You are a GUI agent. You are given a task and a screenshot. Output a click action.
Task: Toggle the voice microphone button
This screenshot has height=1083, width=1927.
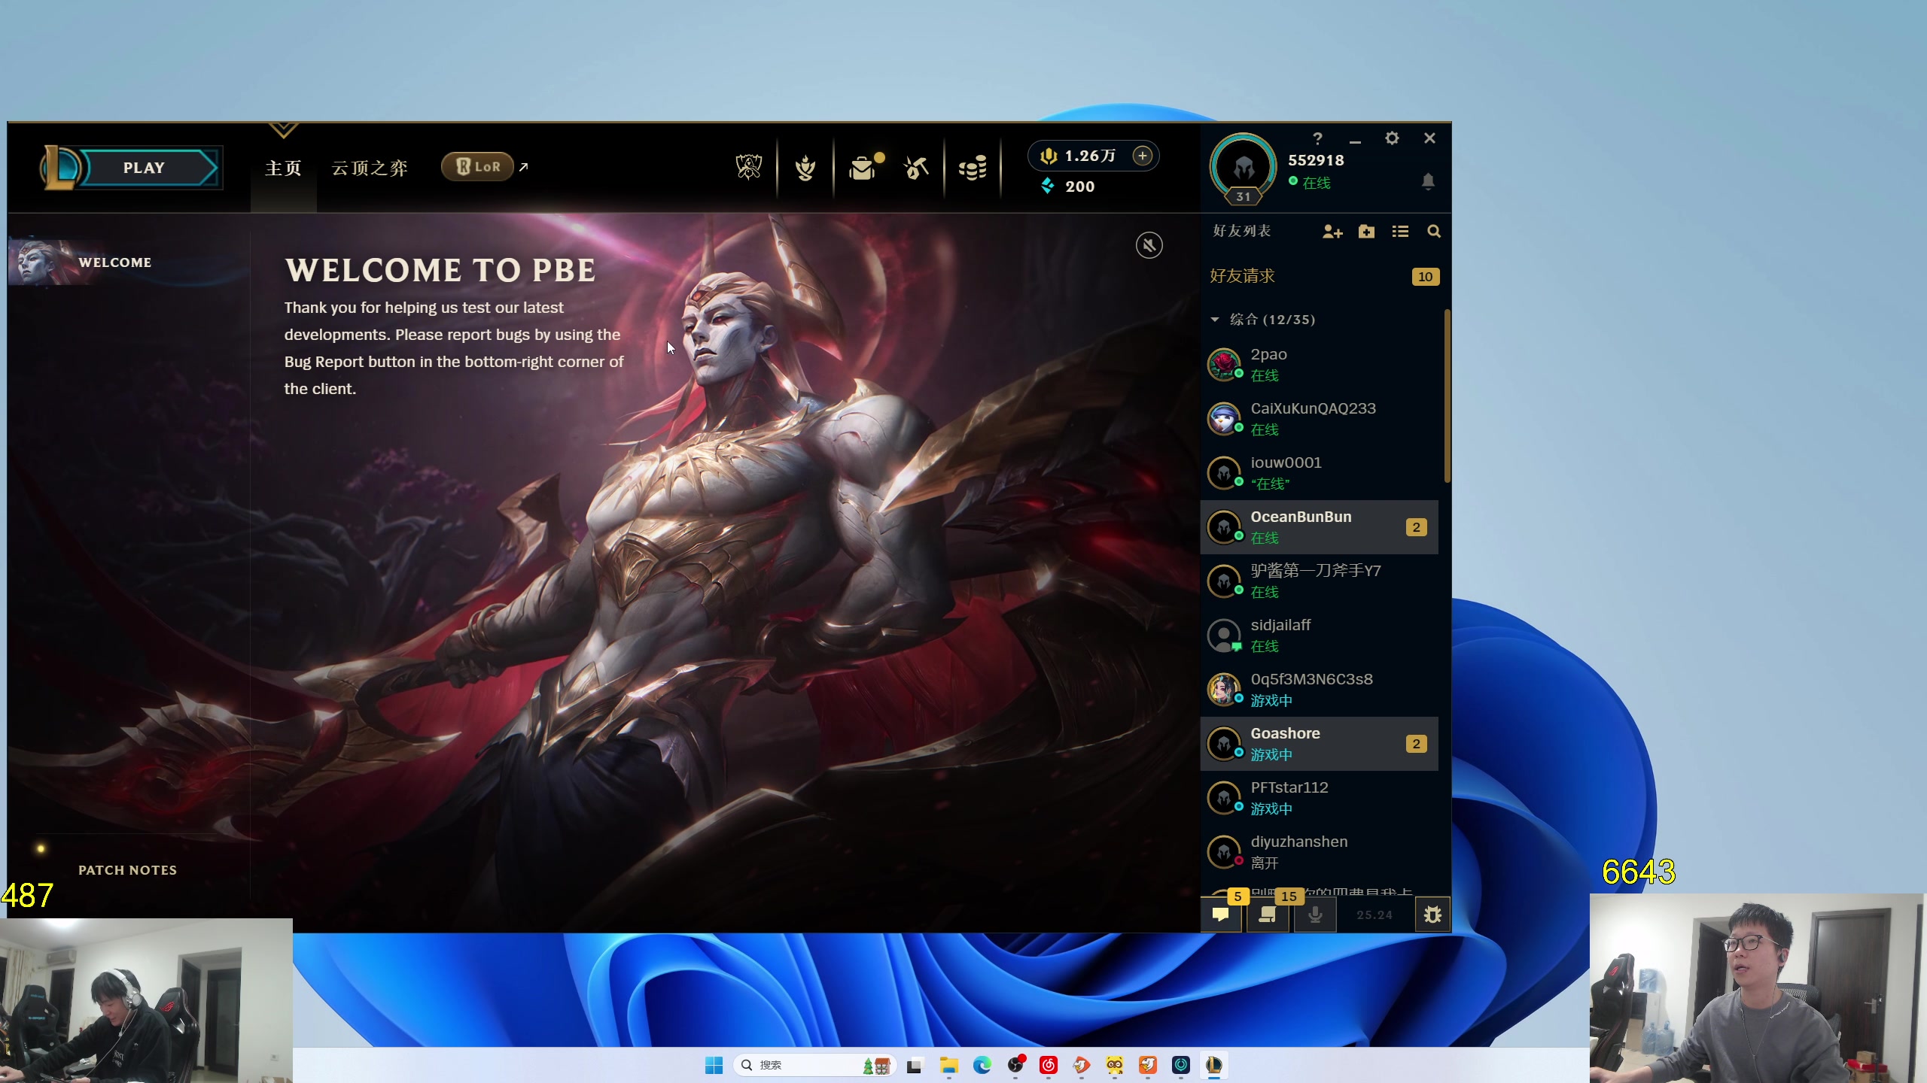[1314, 915]
